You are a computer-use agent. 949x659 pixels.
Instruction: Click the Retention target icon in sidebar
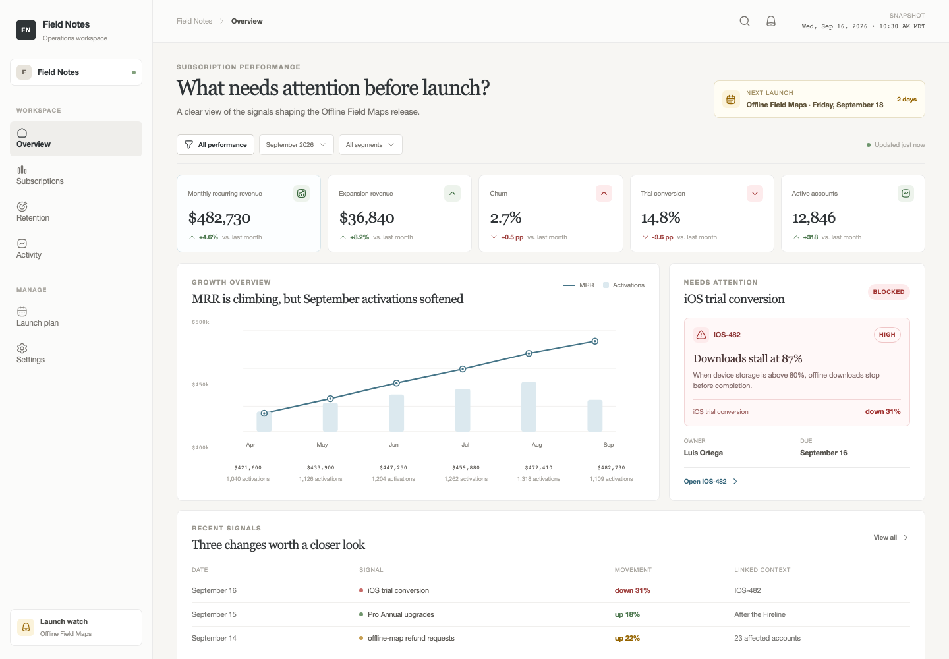(22, 206)
